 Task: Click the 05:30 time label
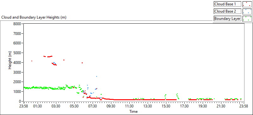[x=74, y=106]
